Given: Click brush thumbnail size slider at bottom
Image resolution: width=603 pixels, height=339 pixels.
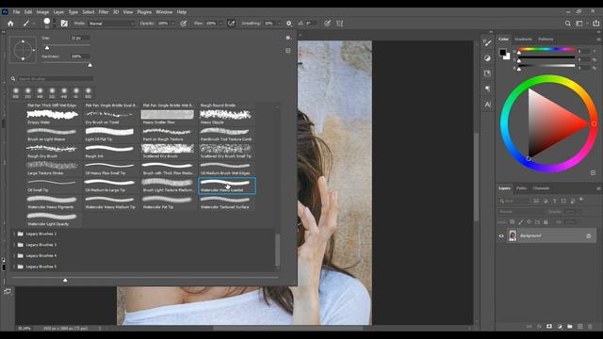Looking at the screenshot, I should [65, 281].
